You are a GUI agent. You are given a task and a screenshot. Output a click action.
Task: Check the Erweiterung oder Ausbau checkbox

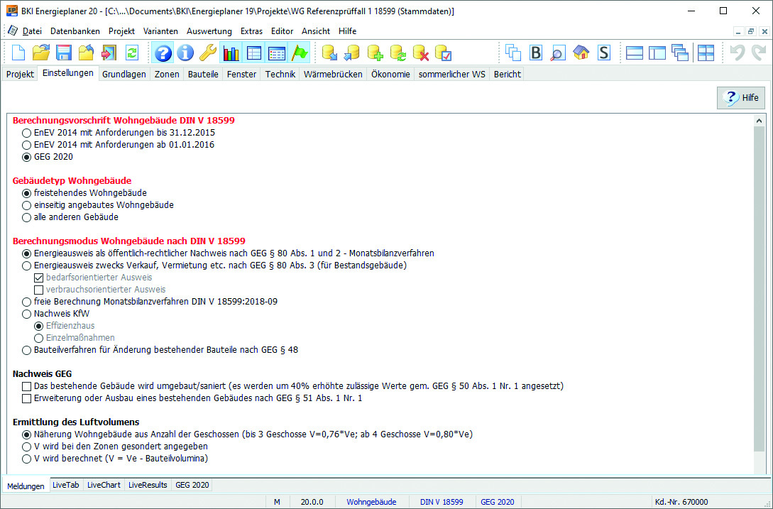27,398
